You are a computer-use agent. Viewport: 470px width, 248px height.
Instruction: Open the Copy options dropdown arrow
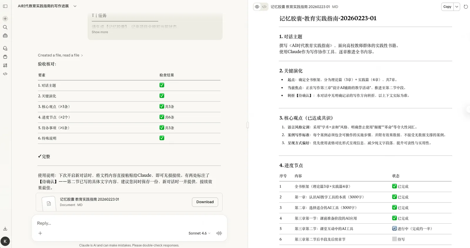pos(457,7)
